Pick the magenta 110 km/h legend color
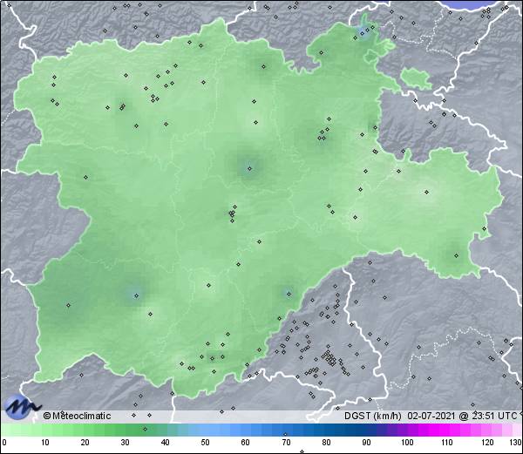Image resolution: width=523 pixels, height=454 pixels. (x=446, y=430)
